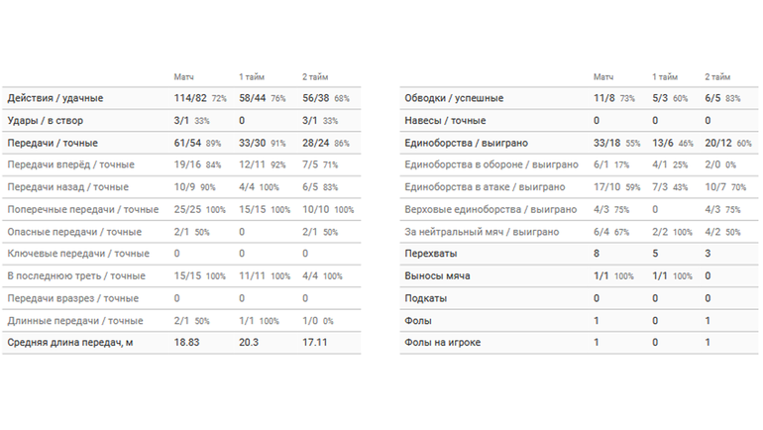
Task: Click 'Матч' column header in left table
Action: (x=184, y=76)
